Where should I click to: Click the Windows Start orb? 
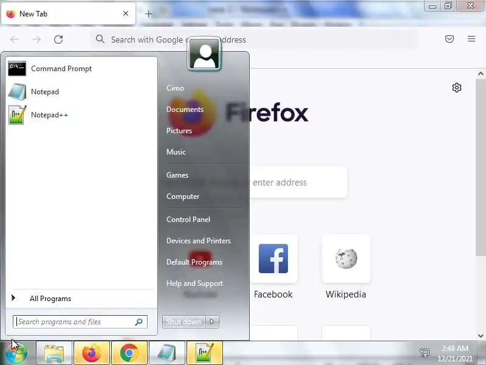click(x=16, y=353)
